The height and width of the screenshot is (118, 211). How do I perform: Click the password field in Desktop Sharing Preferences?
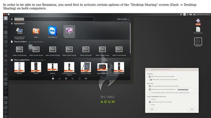[186, 89]
